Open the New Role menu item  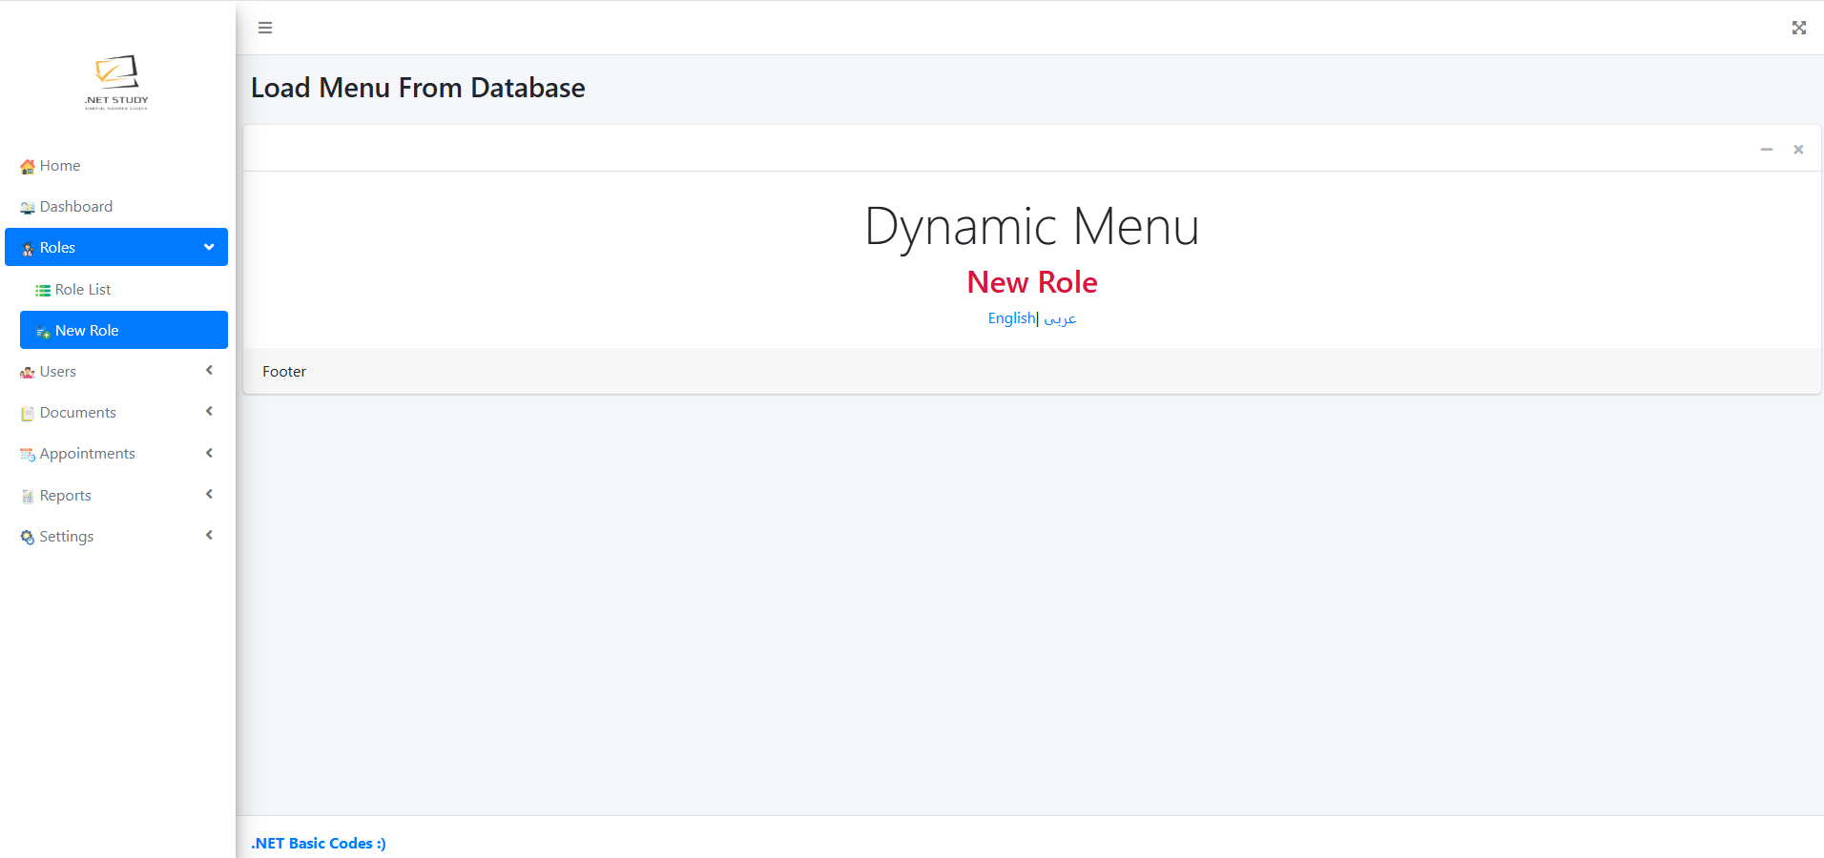coord(87,331)
